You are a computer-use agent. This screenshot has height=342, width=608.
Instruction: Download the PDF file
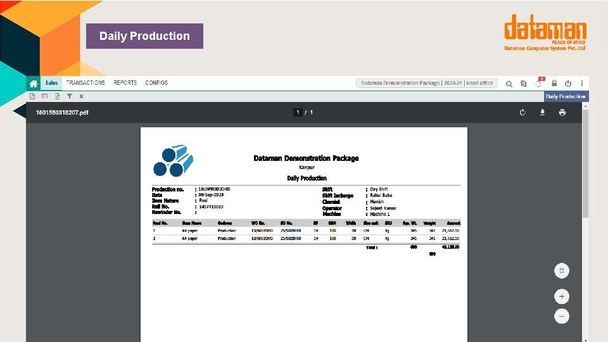tap(543, 113)
